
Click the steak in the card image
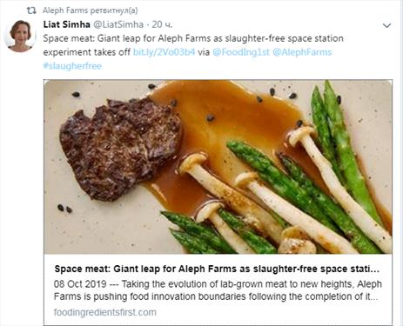pyautogui.click(x=120, y=150)
